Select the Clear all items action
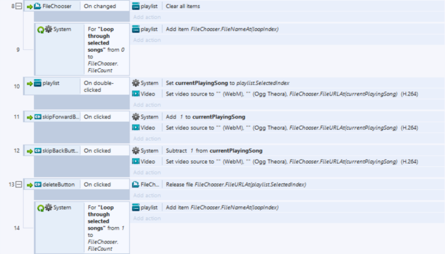This screenshot has width=445, height=254. tap(287, 6)
